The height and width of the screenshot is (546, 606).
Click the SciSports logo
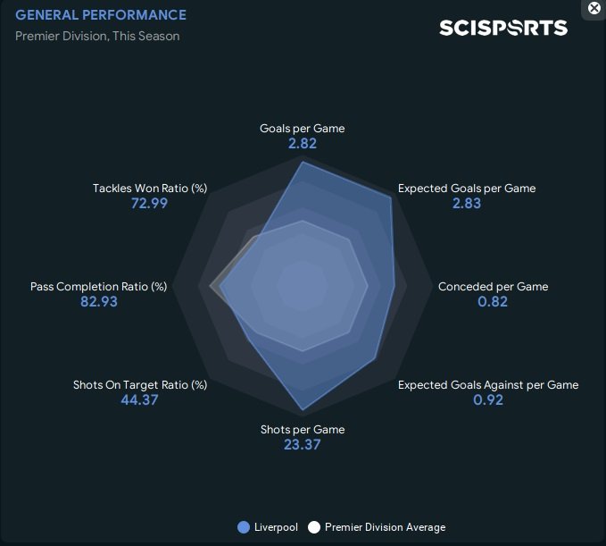[x=502, y=28]
